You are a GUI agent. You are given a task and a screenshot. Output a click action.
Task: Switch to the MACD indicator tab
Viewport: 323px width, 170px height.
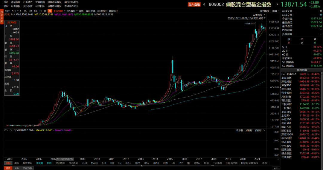pos(95,163)
